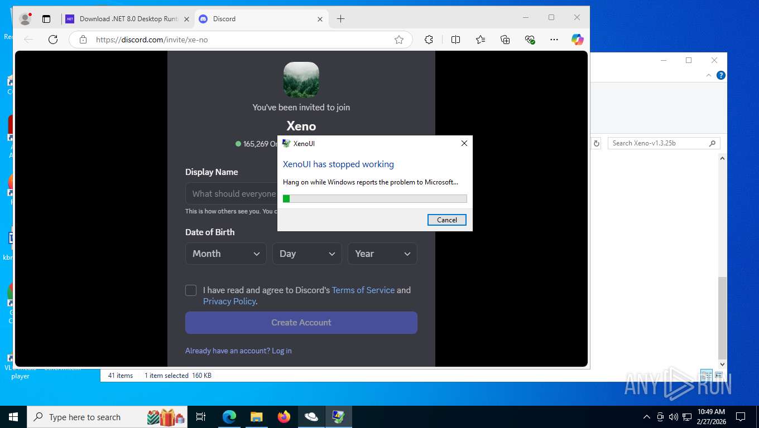Open the Windows notification center
Image resolution: width=759 pixels, height=428 pixels.
click(x=741, y=417)
